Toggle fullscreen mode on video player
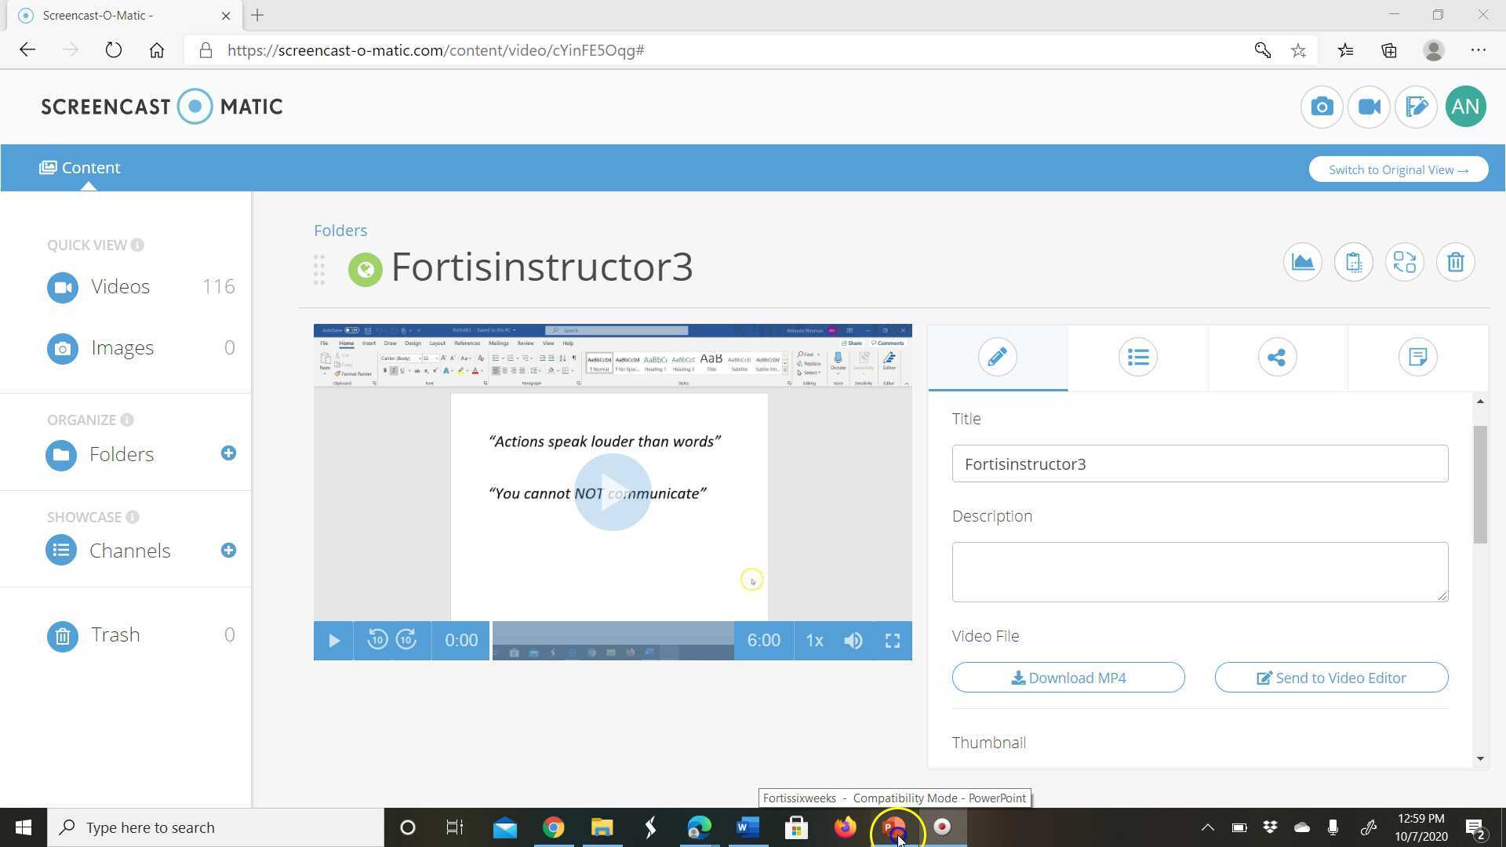 coord(893,641)
